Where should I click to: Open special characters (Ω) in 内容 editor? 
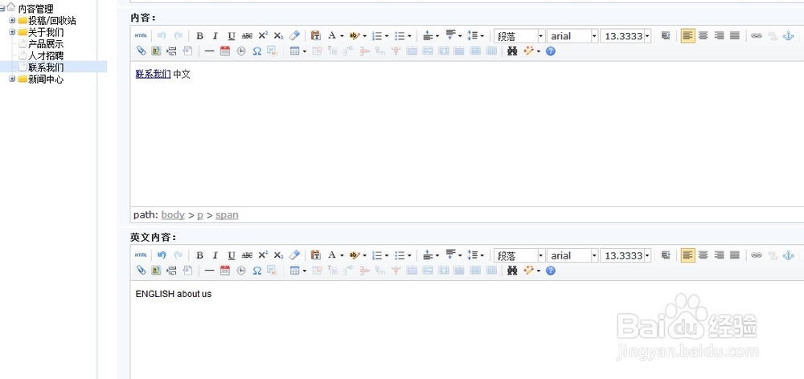tap(257, 51)
